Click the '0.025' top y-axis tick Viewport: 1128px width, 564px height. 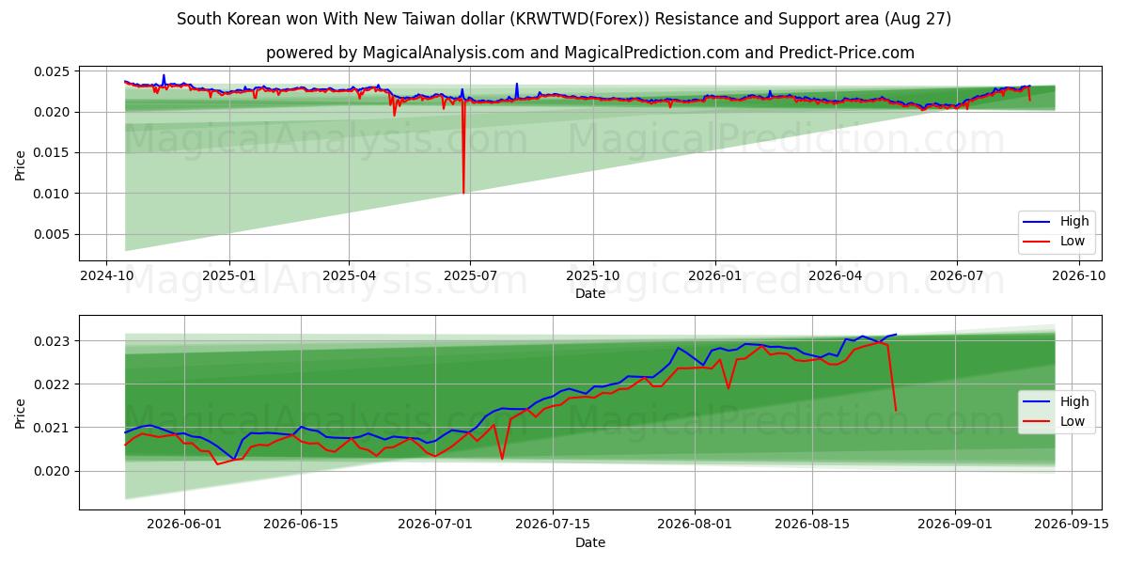coord(53,71)
